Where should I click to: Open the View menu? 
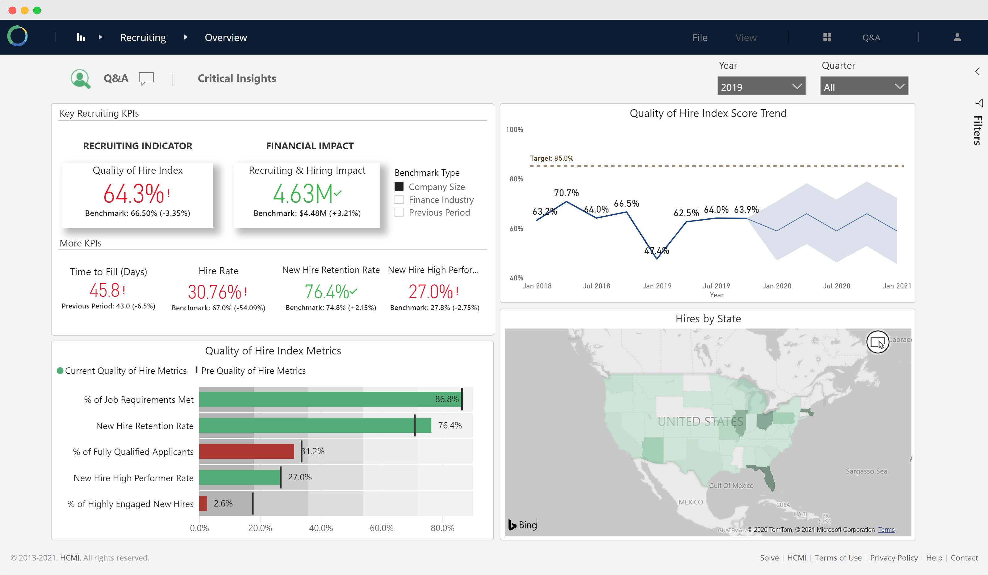pyautogui.click(x=746, y=38)
